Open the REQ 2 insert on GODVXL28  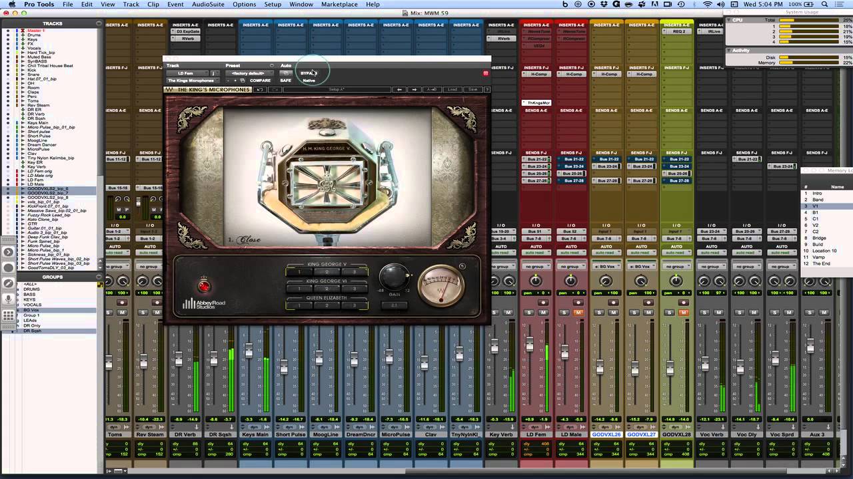676,31
